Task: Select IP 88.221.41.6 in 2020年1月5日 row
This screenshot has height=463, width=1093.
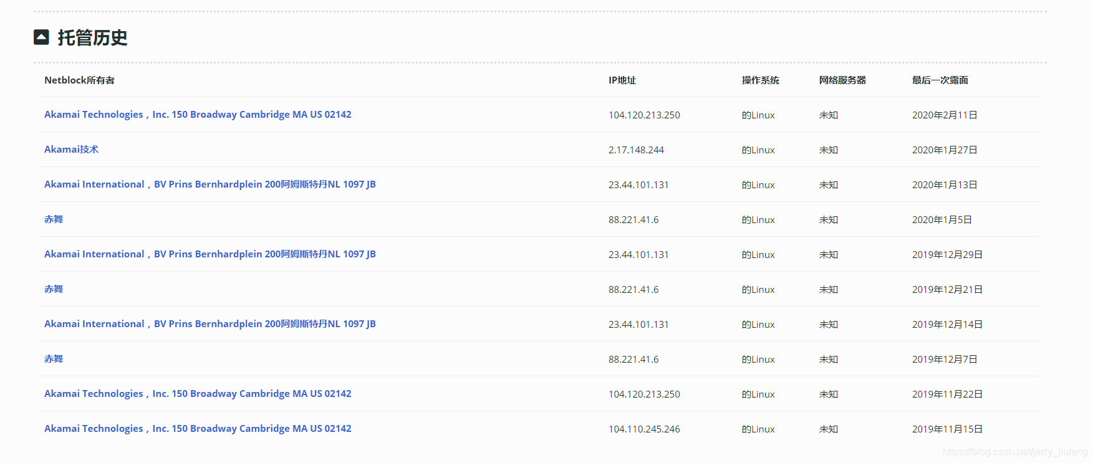Action: pyautogui.click(x=633, y=220)
